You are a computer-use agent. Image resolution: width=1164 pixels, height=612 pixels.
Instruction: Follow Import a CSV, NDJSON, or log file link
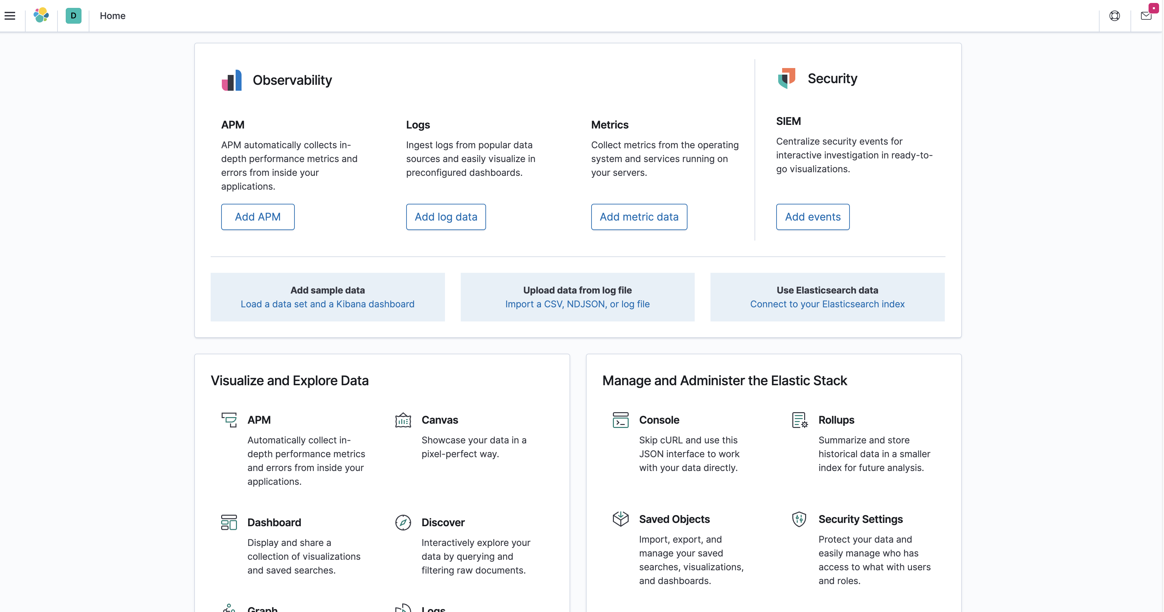(577, 304)
